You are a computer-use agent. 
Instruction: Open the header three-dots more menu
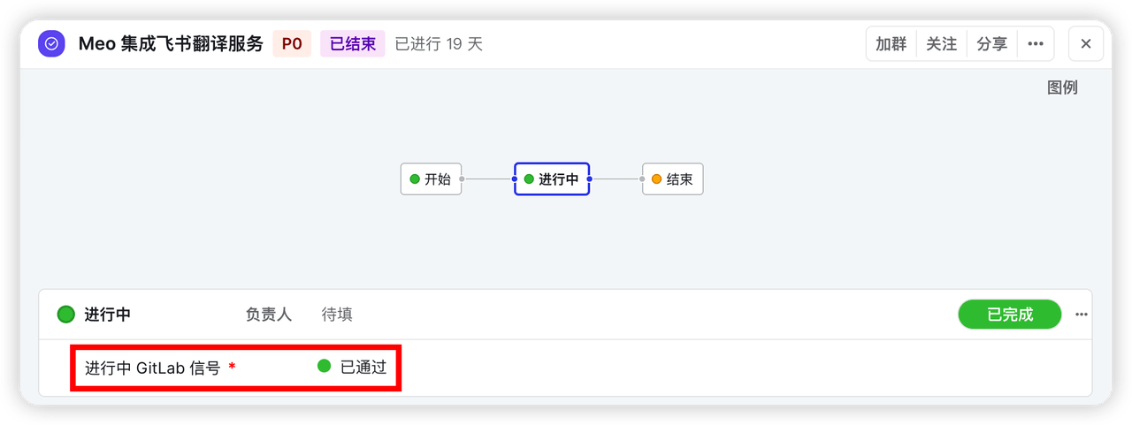coord(1036,43)
